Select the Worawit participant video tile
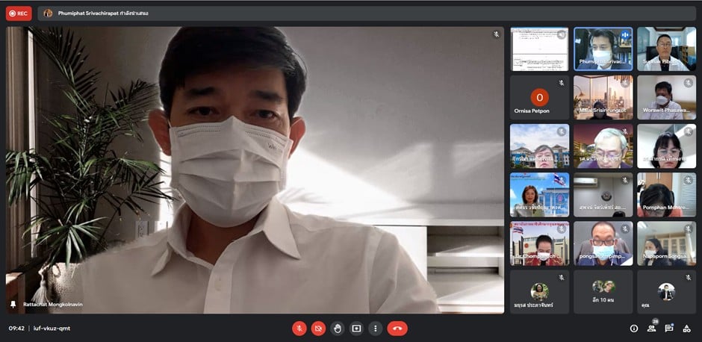702x342 pixels. tap(666, 98)
